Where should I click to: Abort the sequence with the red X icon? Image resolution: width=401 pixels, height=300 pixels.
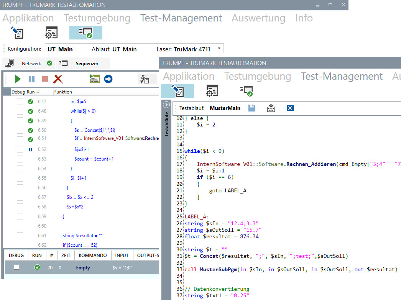coord(58,79)
